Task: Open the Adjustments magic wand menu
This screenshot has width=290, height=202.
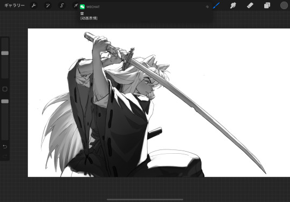Action: [x=48, y=5]
